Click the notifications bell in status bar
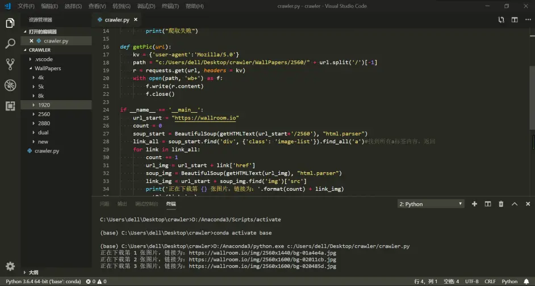This screenshot has width=535, height=286. pyautogui.click(x=526, y=281)
